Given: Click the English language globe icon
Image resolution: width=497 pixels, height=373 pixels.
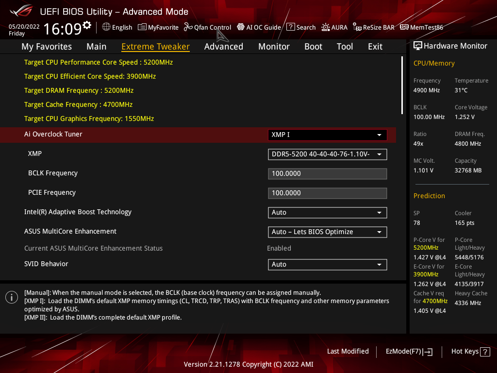Looking at the screenshot, I should (x=106, y=27).
